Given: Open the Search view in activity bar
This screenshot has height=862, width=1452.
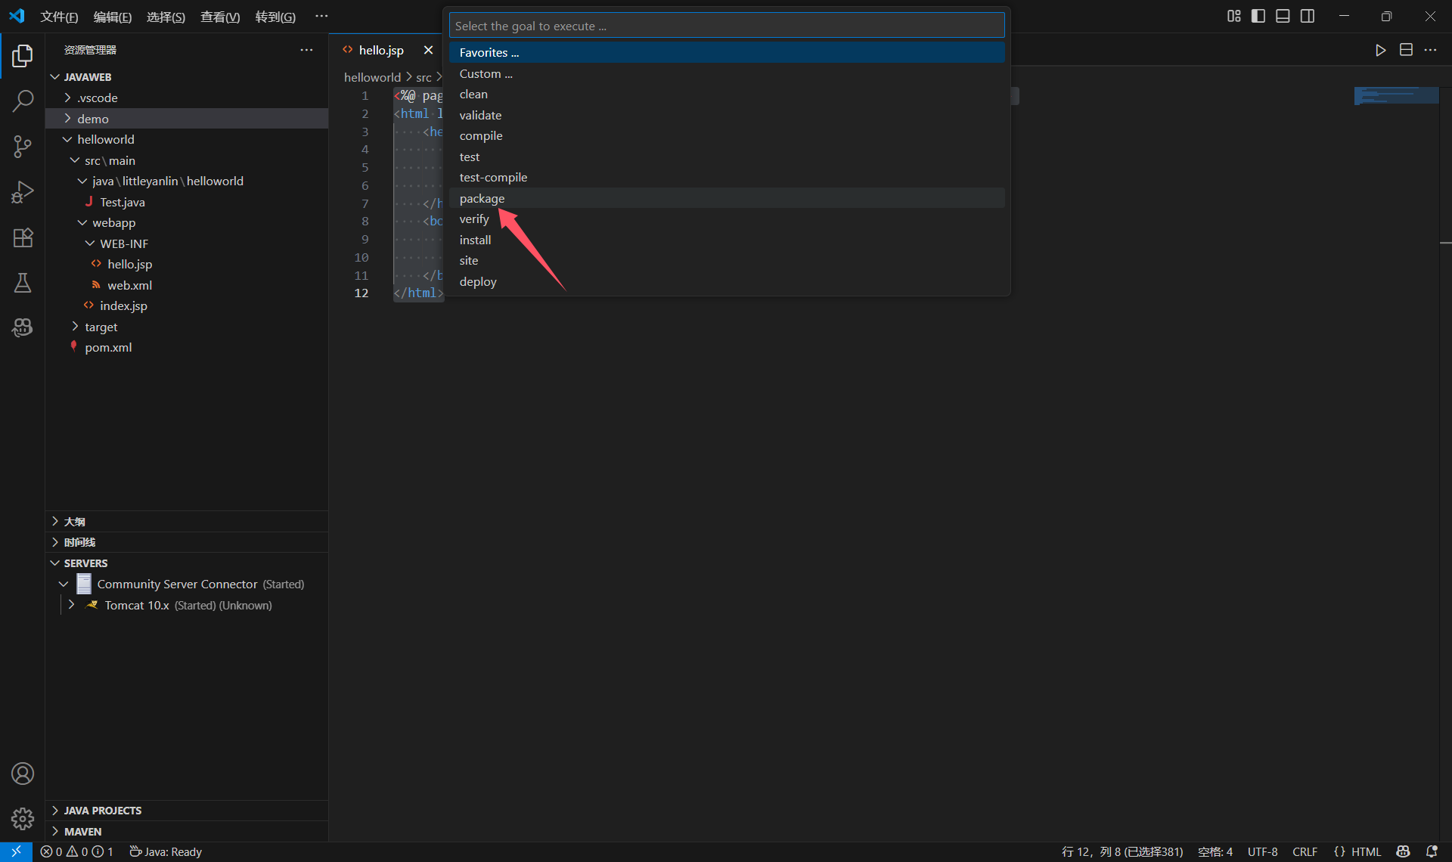Looking at the screenshot, I should click(x=23, y=101).
